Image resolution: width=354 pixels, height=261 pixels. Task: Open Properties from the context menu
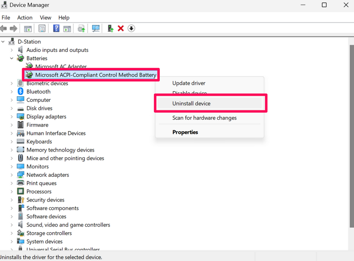point(185,132)
